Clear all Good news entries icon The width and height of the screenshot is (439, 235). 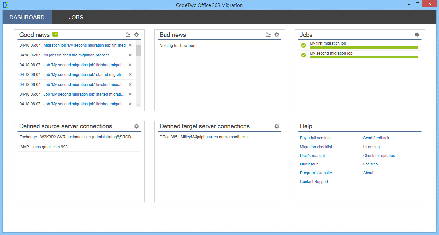(x=128, y=35)
